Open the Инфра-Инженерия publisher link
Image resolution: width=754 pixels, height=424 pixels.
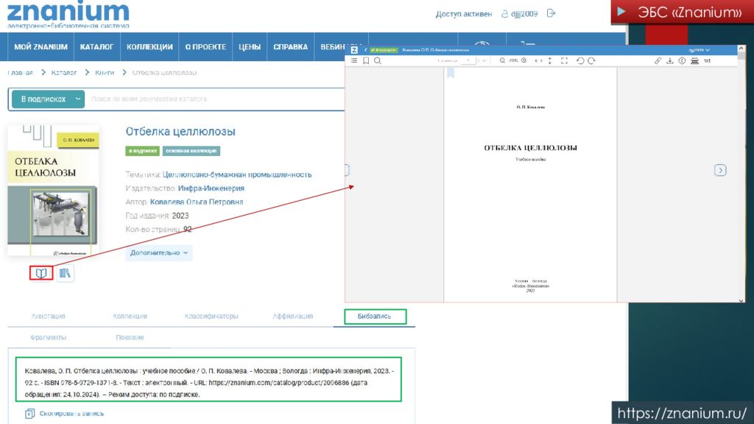[x=211, y=188]
